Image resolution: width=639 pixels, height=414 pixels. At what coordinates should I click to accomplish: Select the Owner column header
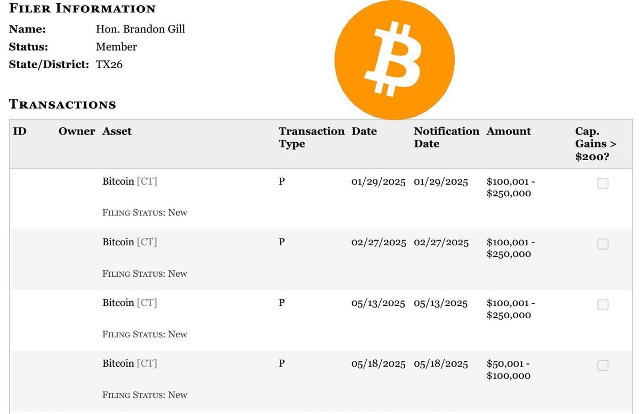pos(77,131)
